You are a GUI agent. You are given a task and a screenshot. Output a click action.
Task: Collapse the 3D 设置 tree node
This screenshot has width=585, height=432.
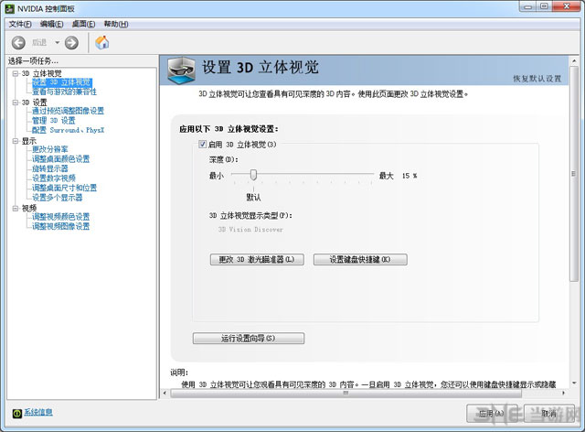[16, 103]
